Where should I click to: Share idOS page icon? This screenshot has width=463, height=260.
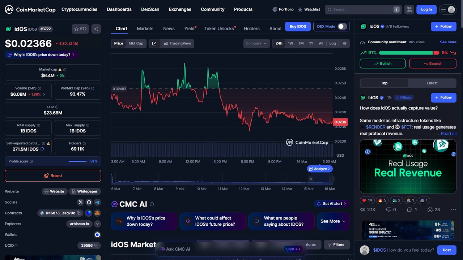tap(96, 29)
